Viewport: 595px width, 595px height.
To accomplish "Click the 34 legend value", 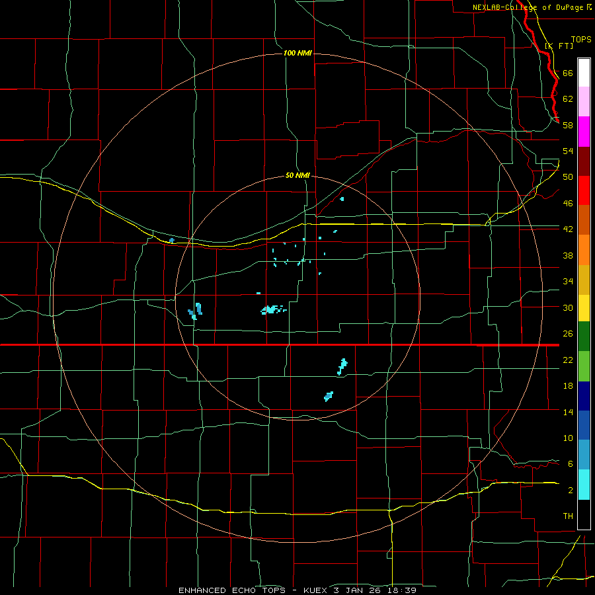I will tap(568, 281).
